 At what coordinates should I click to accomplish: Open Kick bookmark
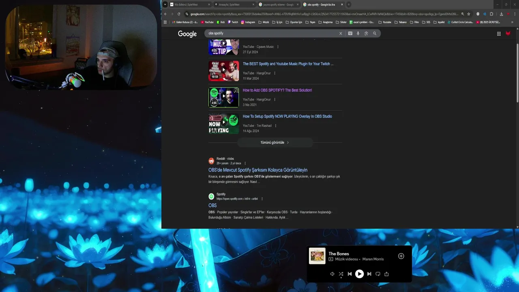pos(221,22)
